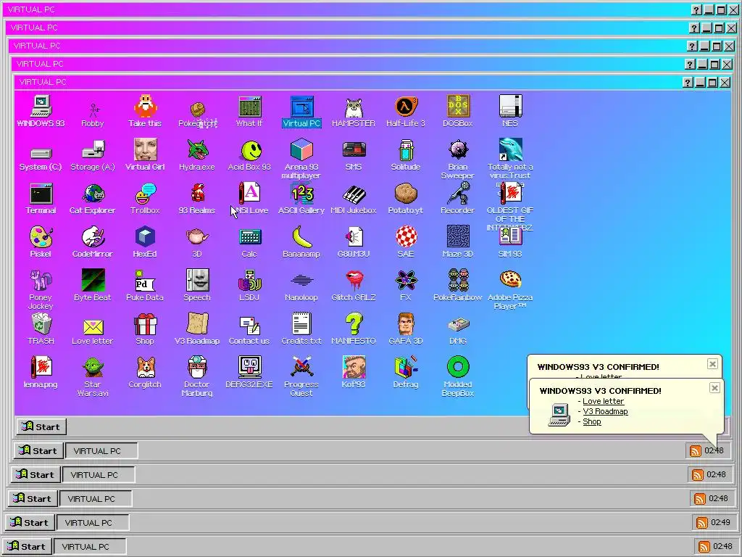The height and width of the screenshot is (557, 742).
Task: Open Modded BeepBox green ring icon
Action: 458,377
